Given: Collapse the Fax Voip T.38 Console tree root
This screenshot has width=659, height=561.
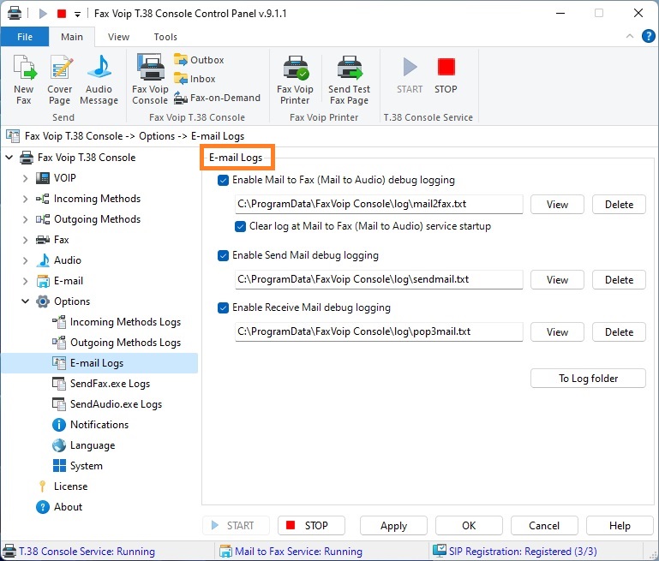Looking at the screenshot, I should [x=9, y=158].
